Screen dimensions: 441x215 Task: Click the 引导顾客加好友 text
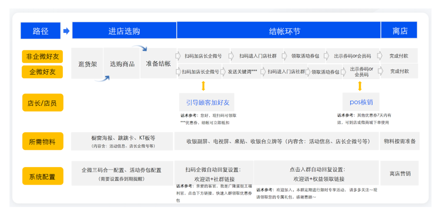coord(208,102)
